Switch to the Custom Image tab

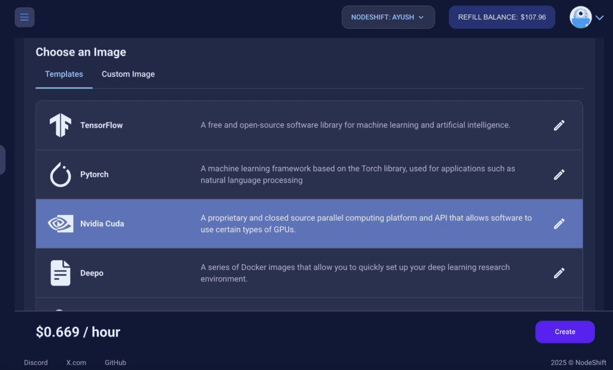[x=128, y=74]
